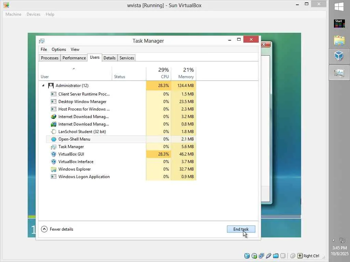Screen dimensions: 350x262
Task: Open File Explorer from the taskbar
Action: click(x=339, y=41)
